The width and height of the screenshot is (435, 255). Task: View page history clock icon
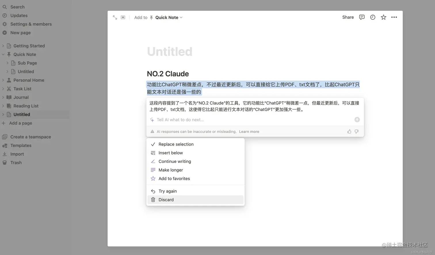[x=373, y=17]
